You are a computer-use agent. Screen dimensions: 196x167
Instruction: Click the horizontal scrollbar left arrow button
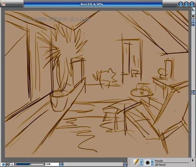pyautogui.click(x=61, y=164)
